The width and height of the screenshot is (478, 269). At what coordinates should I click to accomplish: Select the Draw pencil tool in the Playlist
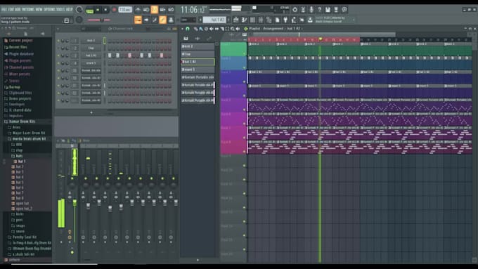coord(195,29)
